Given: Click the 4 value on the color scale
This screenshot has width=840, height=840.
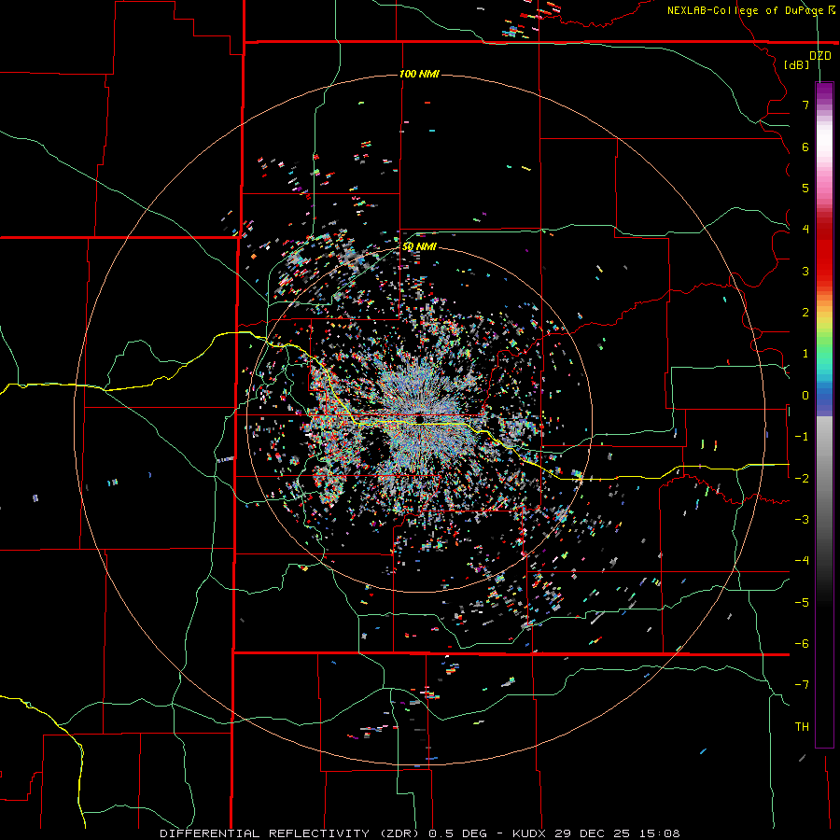Looking at the screenshot, I should 805,230.
